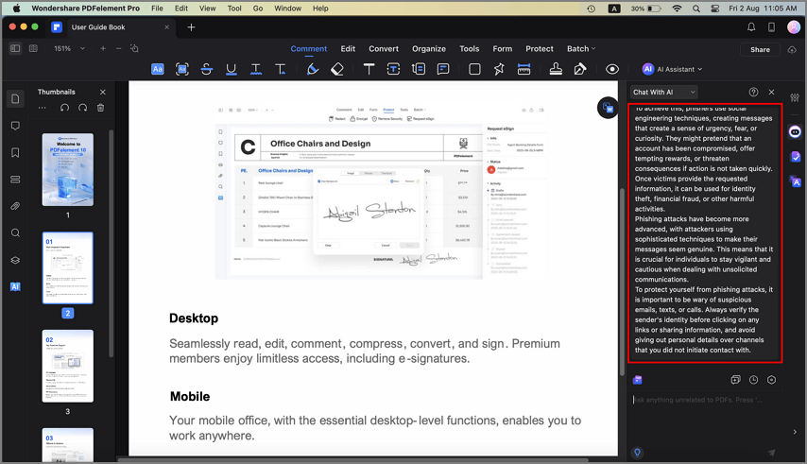Image resolution: width=807 pixels, height=464 pixels.
Task: Open the macOS Spotlight search icon
Action: pos(695,9)
